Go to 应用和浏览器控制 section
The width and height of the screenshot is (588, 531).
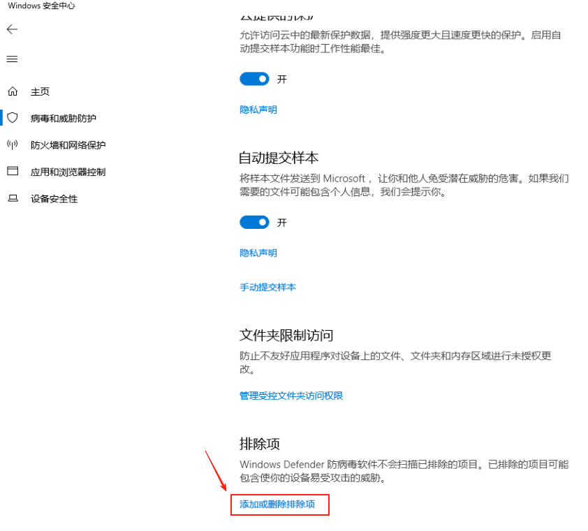68,172
